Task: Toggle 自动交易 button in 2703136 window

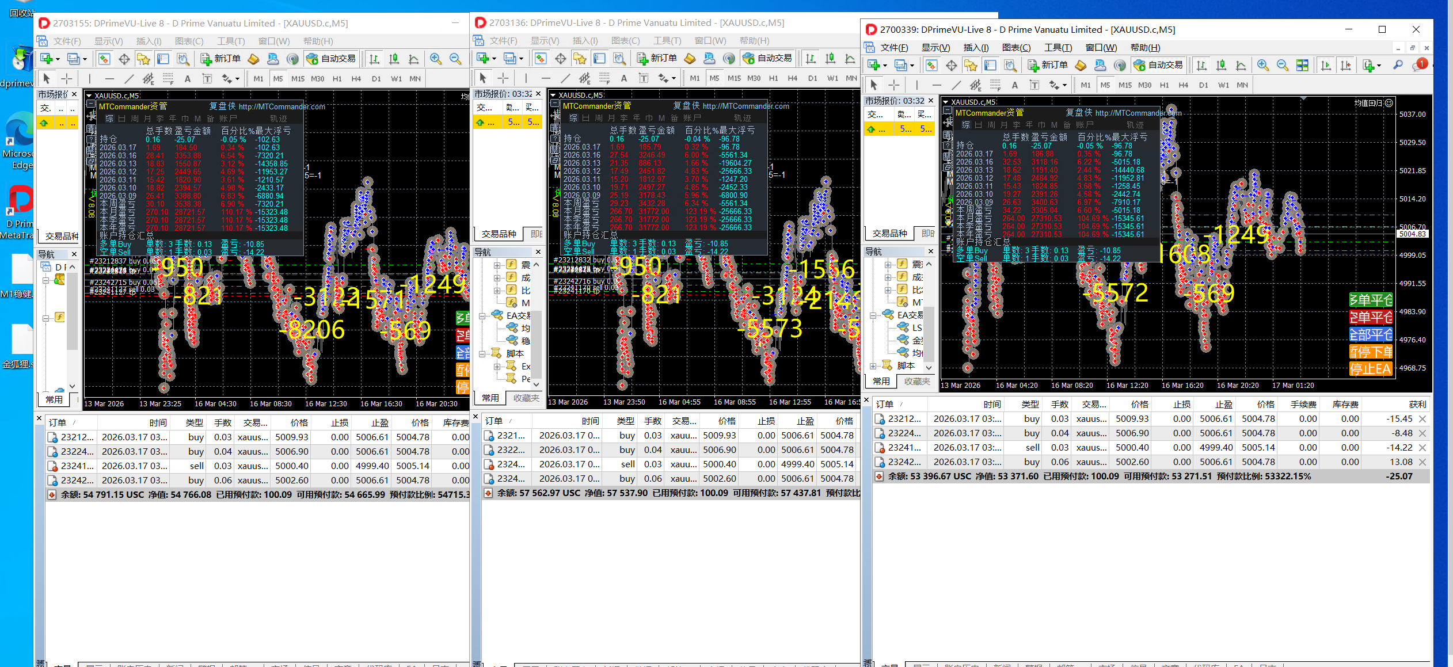Action: (x=768, y=58)
